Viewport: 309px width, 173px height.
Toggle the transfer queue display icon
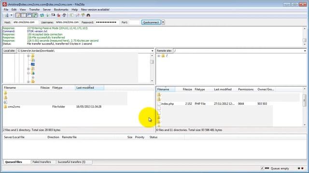[35, 15]
